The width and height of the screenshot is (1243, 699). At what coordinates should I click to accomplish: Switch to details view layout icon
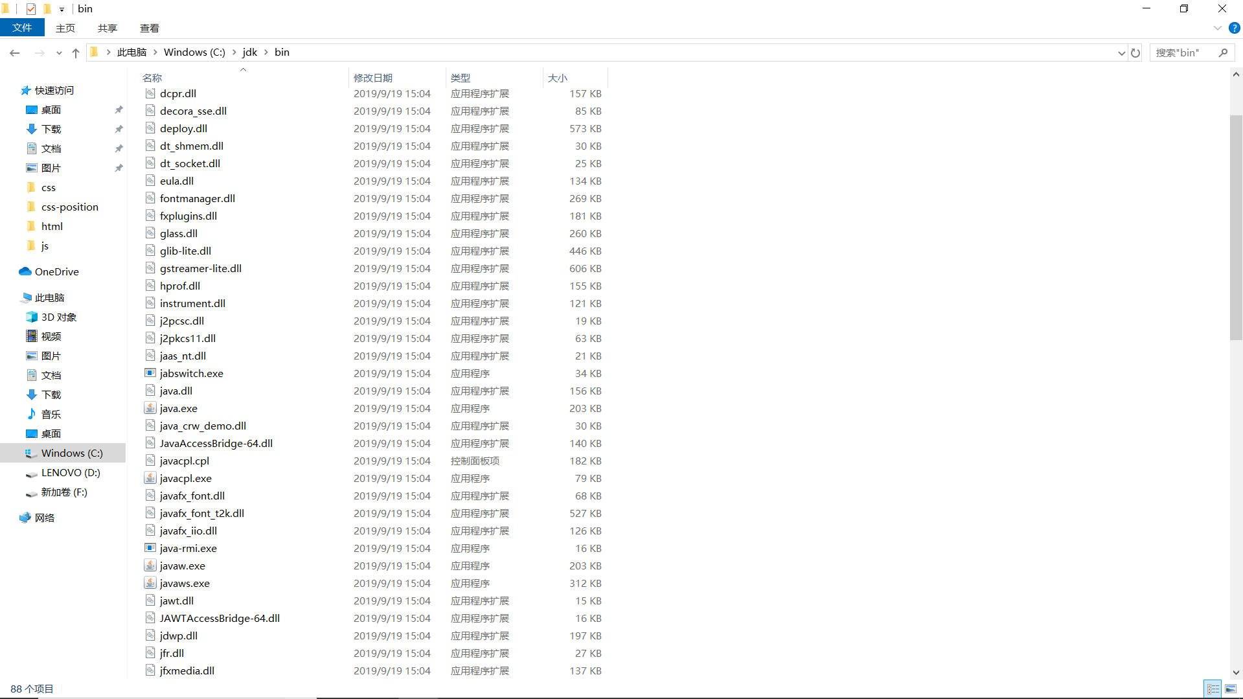point(1213,689)
